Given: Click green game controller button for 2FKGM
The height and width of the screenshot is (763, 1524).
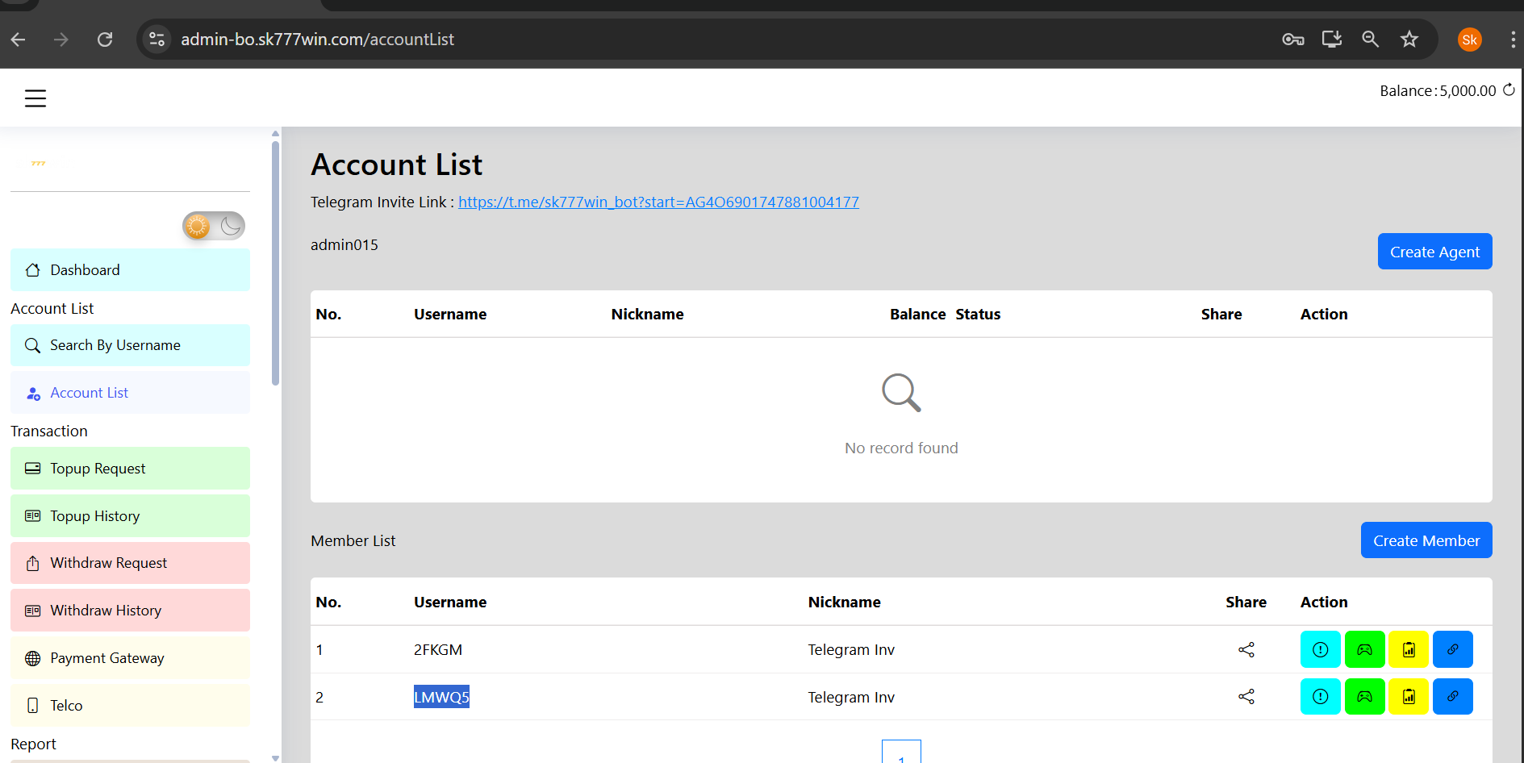Looking at the screenshot, I should (x=1364, y=649).
